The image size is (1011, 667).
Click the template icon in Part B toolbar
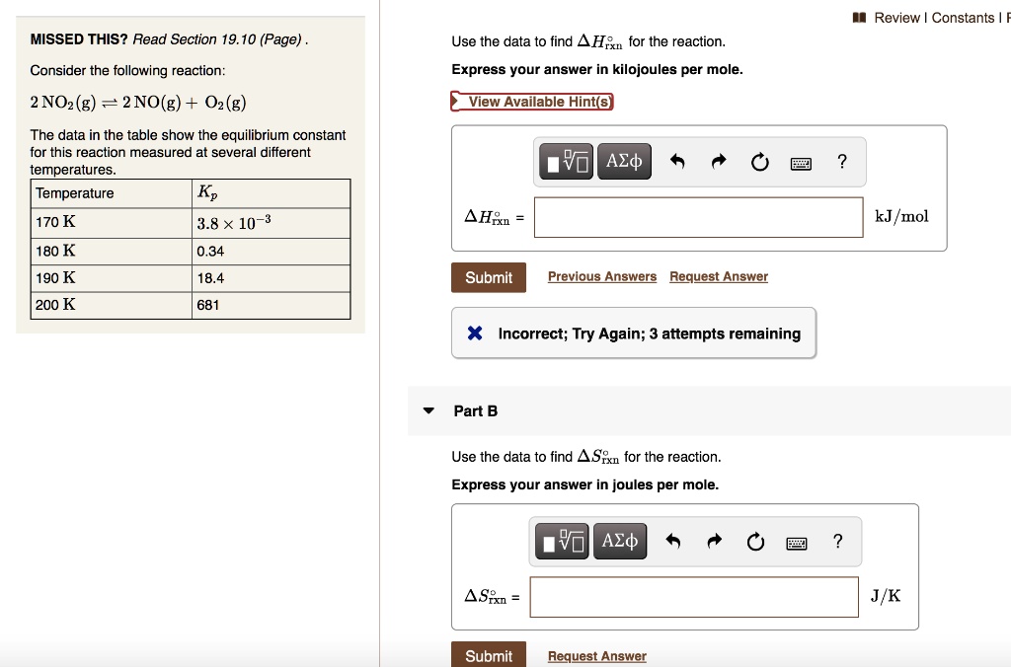tap(559, 540)
